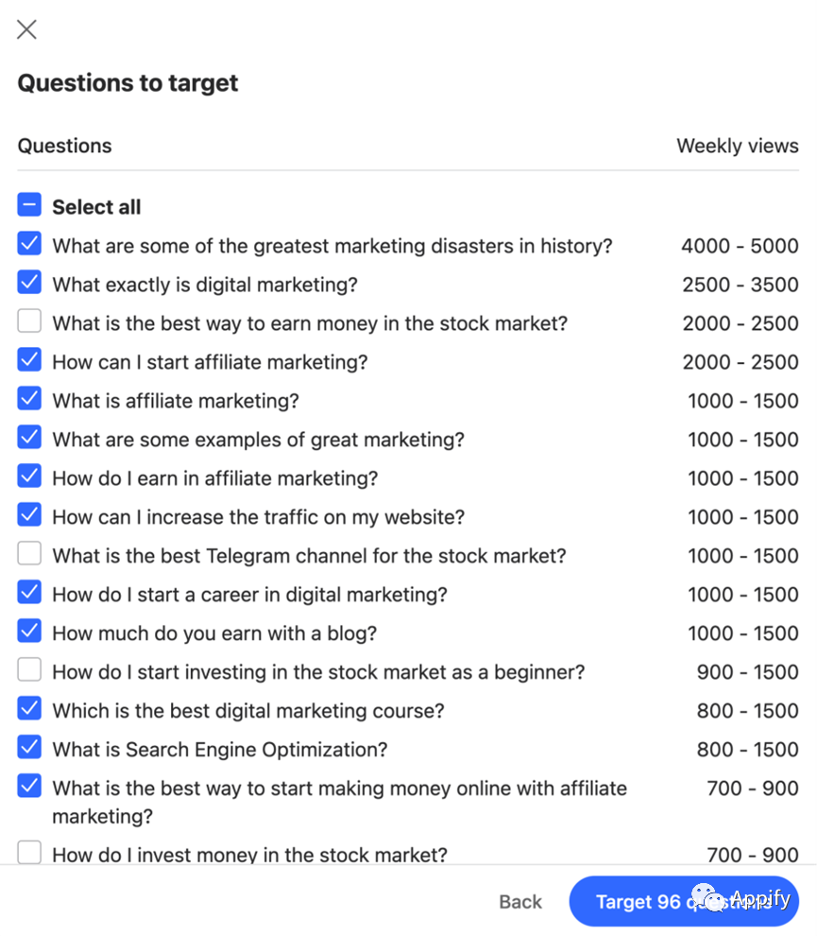
Task: Uncheck greatest marketing disasters in history question
Action: pos(29,244)
